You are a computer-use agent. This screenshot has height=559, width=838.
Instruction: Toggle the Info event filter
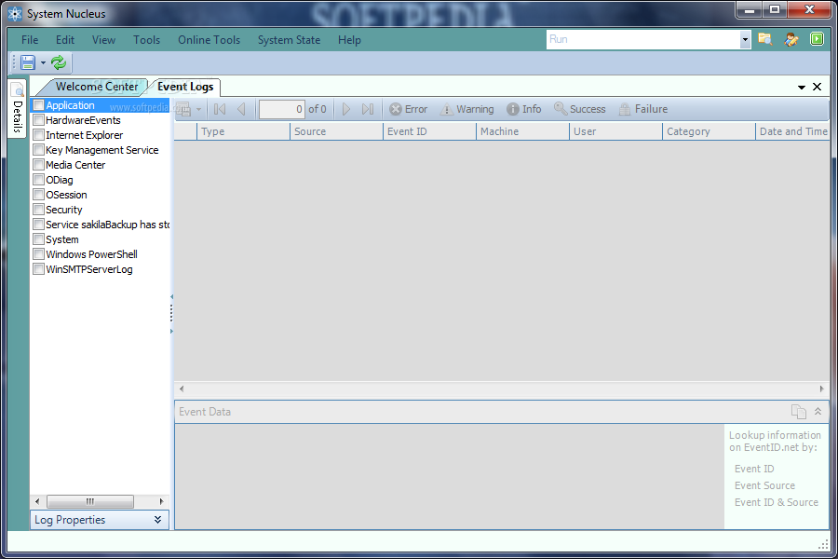(523, 109)
